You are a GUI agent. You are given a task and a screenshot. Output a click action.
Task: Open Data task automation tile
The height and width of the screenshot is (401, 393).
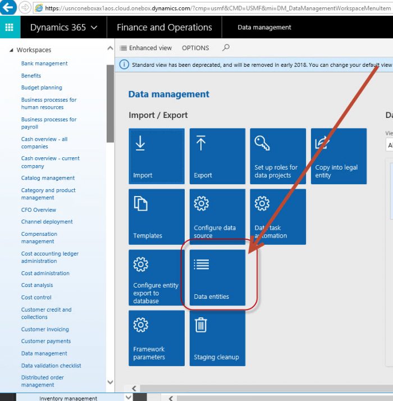pos(278,217)
